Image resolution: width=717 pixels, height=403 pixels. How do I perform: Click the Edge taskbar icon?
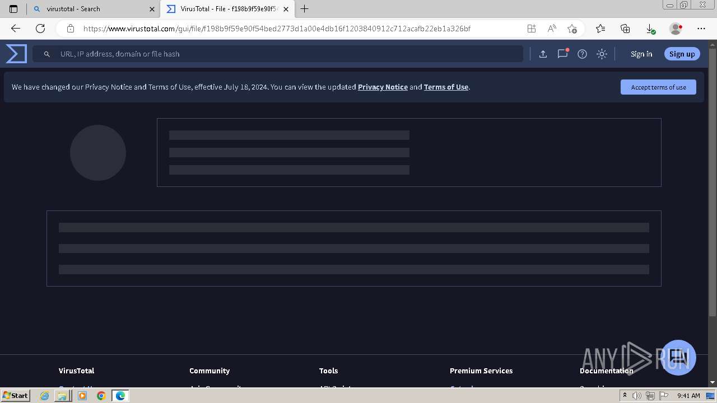pos(120,396)
